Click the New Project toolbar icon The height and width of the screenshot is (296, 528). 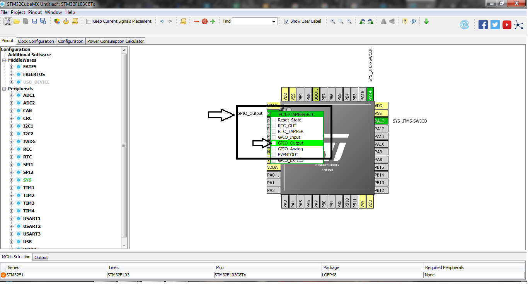8,21
